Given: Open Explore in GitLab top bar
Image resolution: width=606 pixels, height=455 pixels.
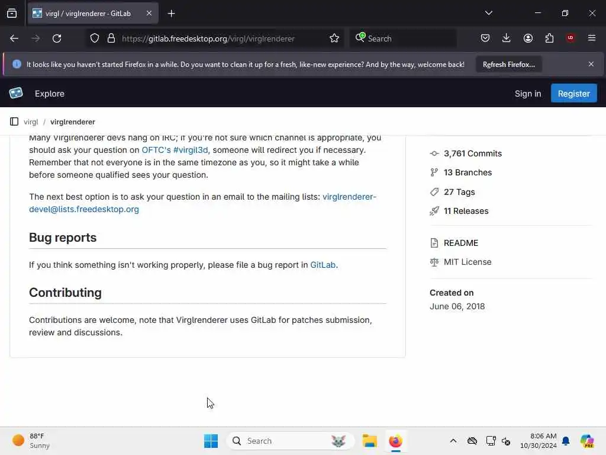Looking at the screenshot, I should (x=50, y=94).
